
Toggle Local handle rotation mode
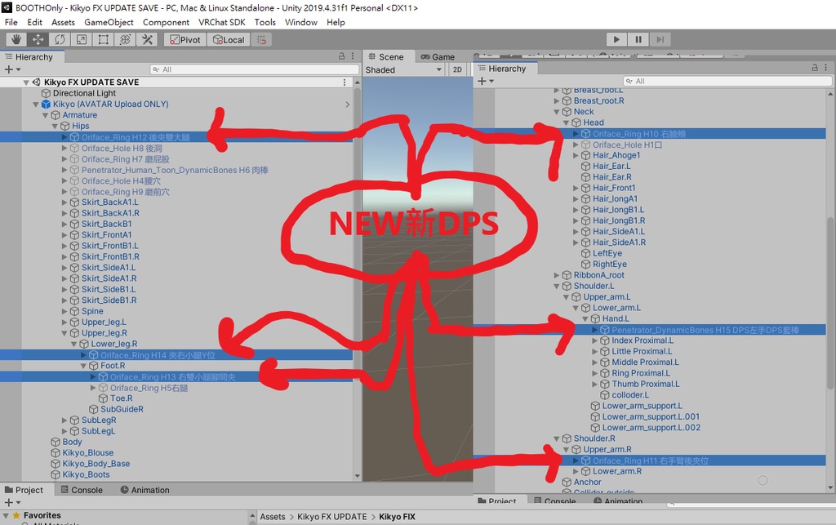point(229,39)
